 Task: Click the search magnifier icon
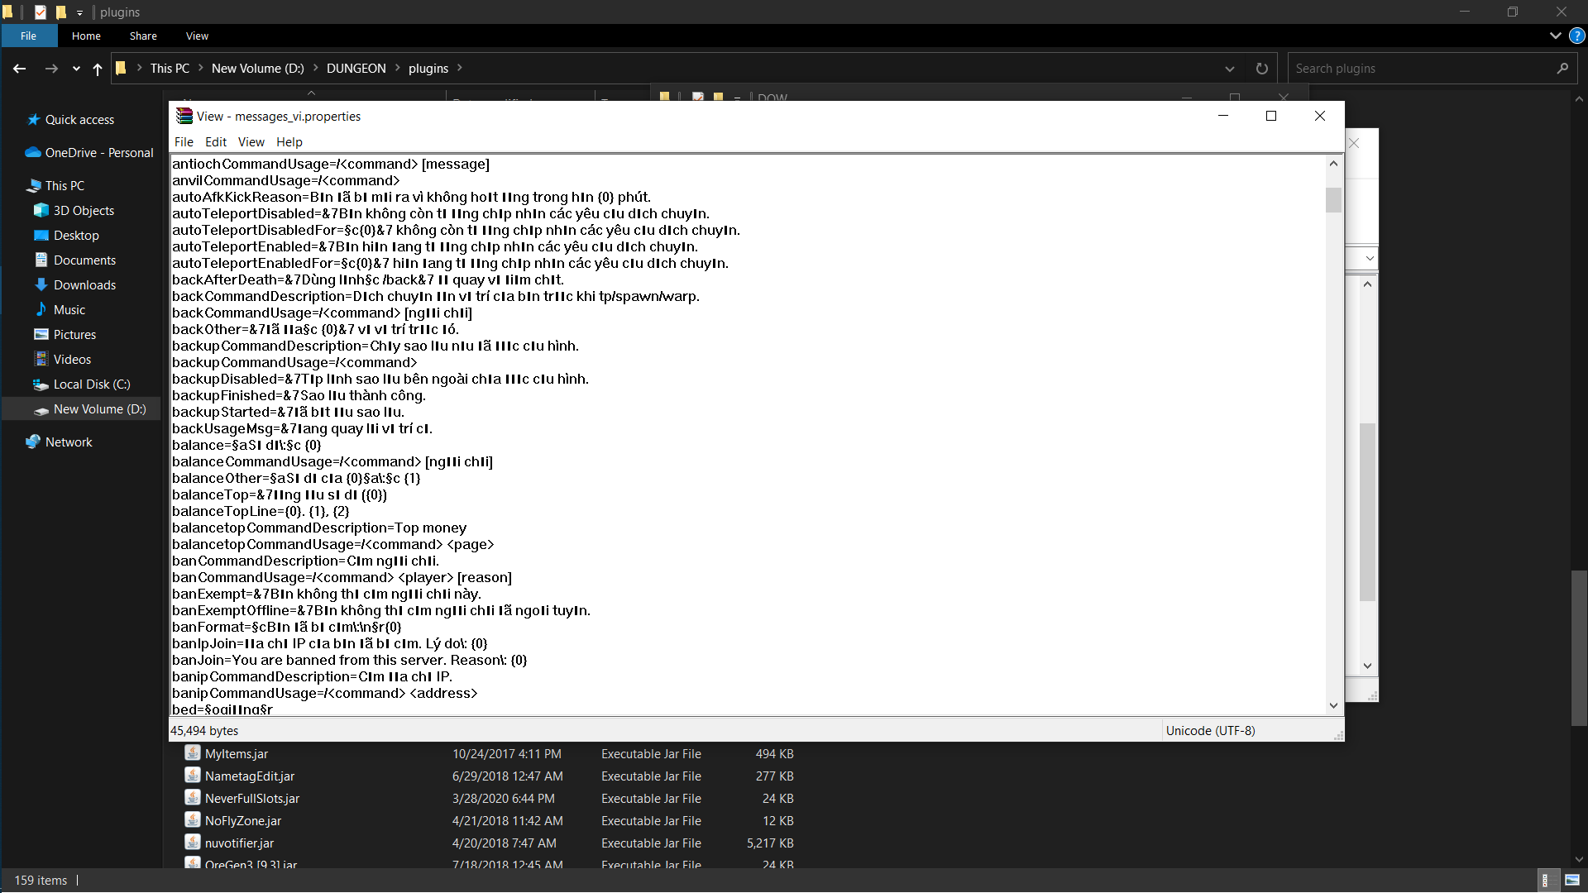coord(1562,69)
